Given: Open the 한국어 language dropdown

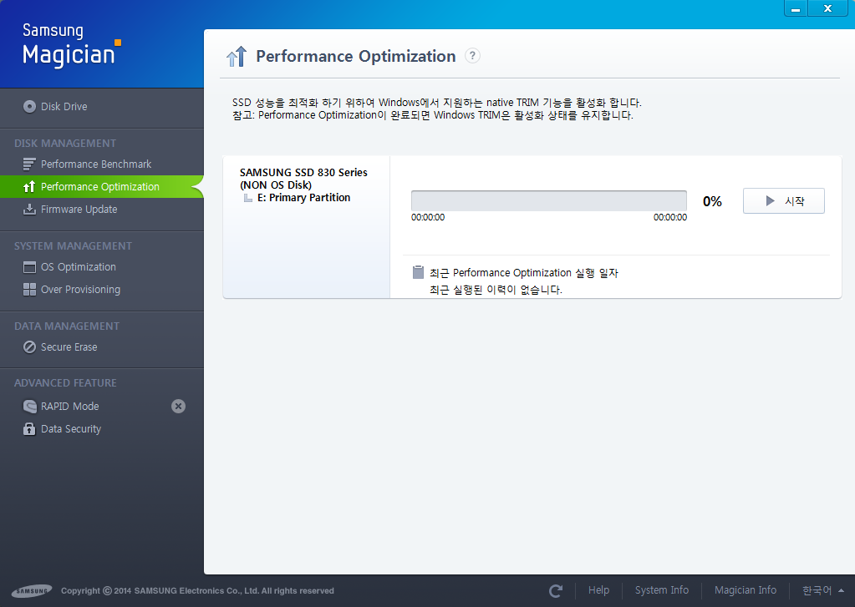Looking at the screenshot, I should click(822, 590).
